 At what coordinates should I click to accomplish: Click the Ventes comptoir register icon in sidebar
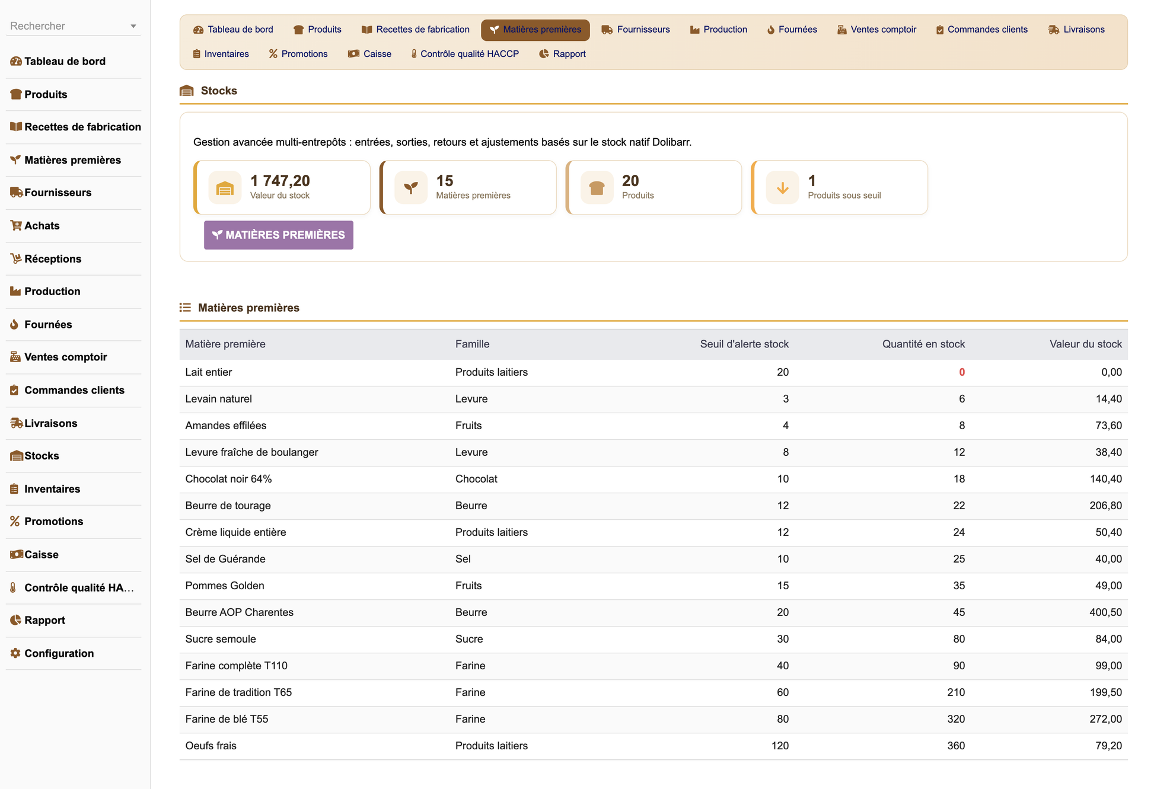[x=15, y=357]
